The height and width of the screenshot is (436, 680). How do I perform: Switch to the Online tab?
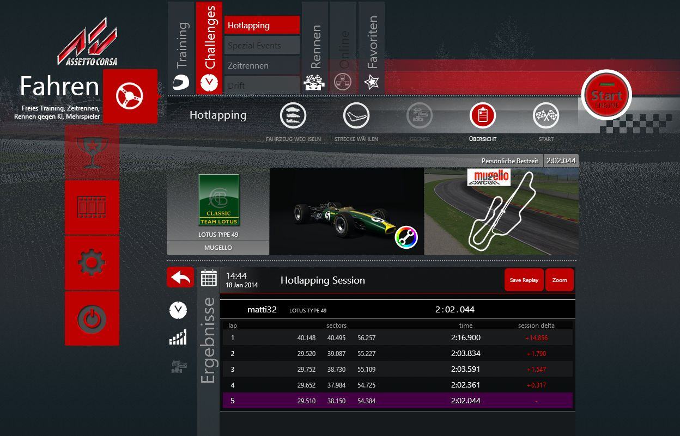pos(343,48)
